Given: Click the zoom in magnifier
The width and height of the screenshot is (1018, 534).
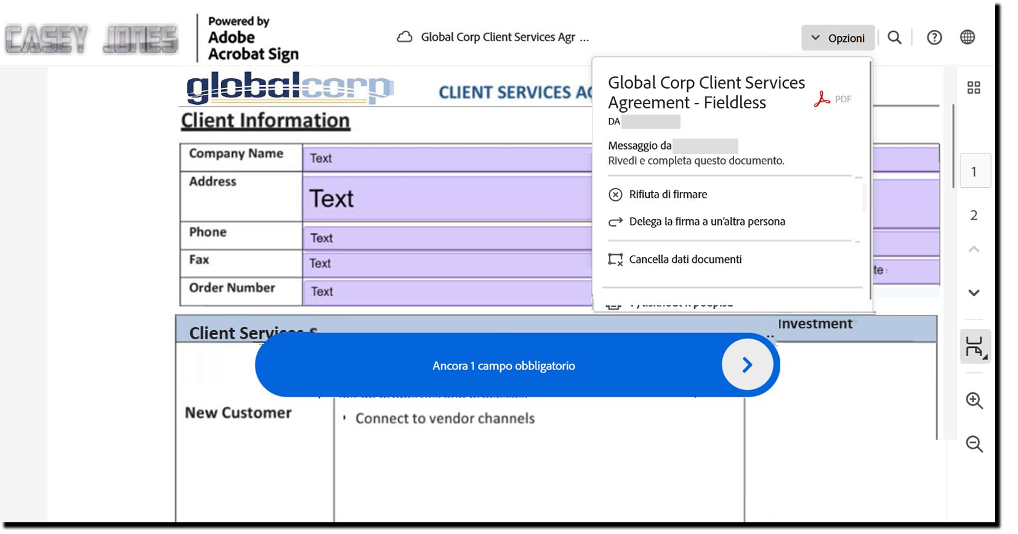Looking at the screenshot, I should pyautogui.click(x=974, y=400).
